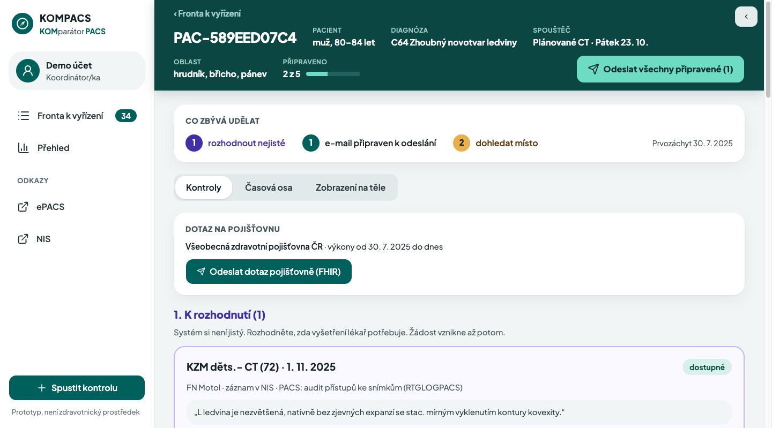Open the Přehled sidebar item

[77, 148]
